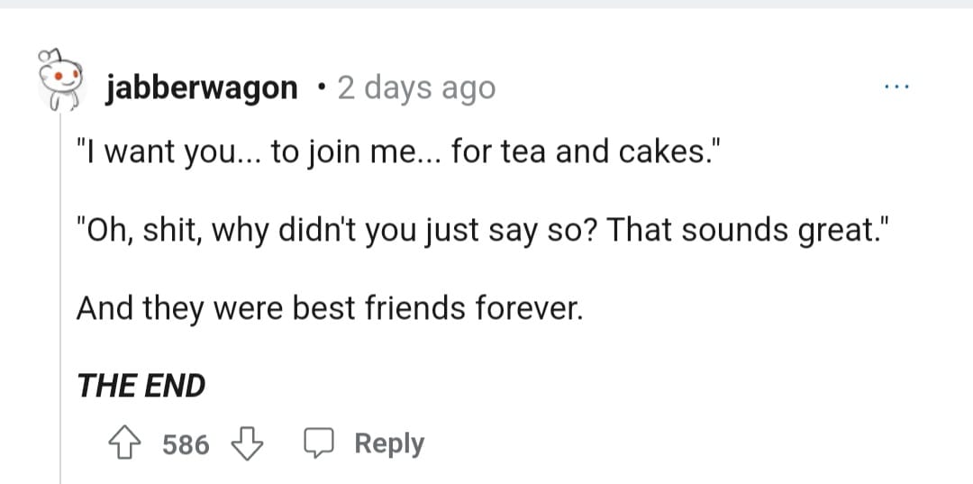The width and height of the screenshot is (973, 484).
Task: Click the gray divider bar at top
Action: pyautogui.click(x=486, y=5)
